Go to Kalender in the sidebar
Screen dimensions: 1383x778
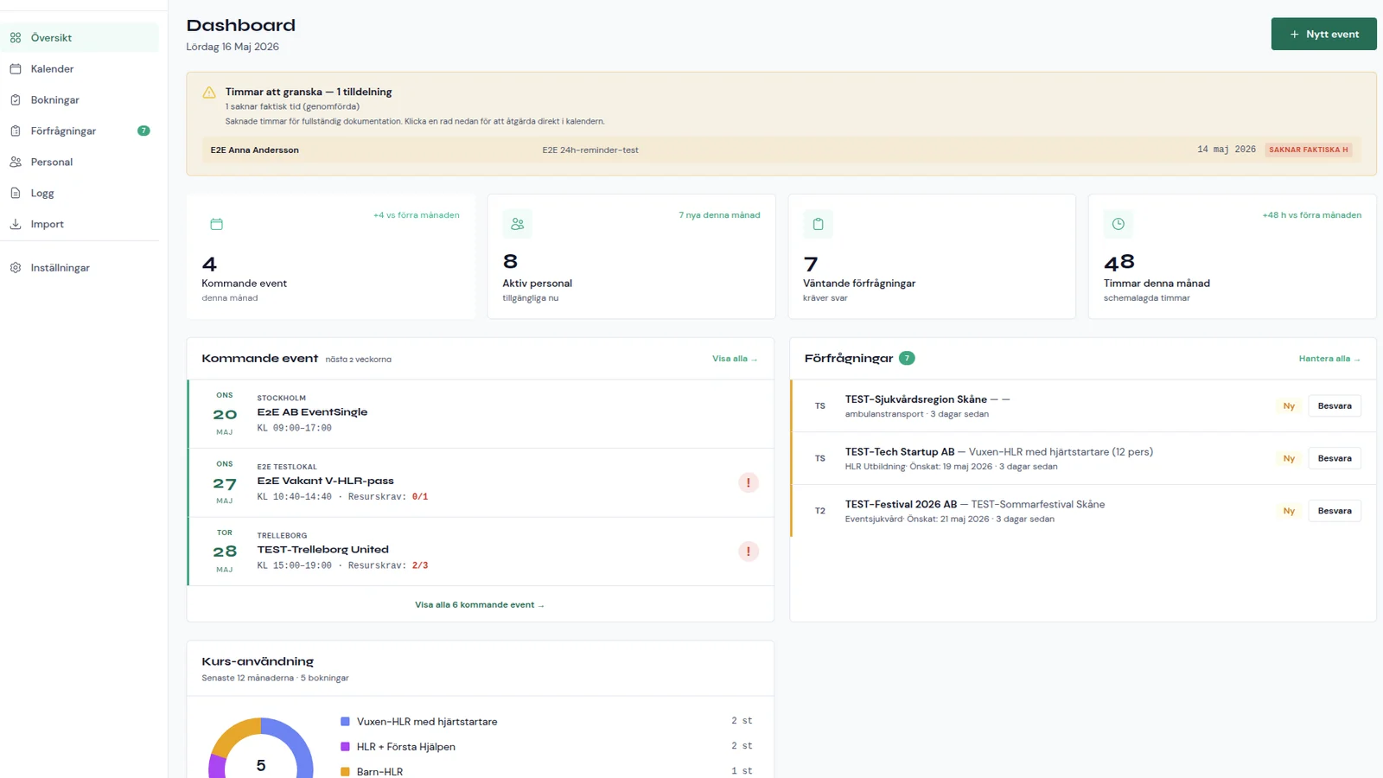80,69
